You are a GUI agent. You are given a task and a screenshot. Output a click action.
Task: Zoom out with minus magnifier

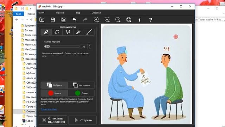click(107, 20)
